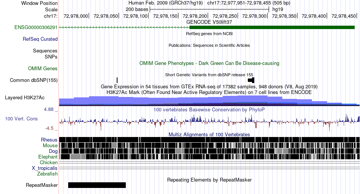Click the Chicken alignment row label
This screenshot has height=194, width=360.
[x=49, y=162]
